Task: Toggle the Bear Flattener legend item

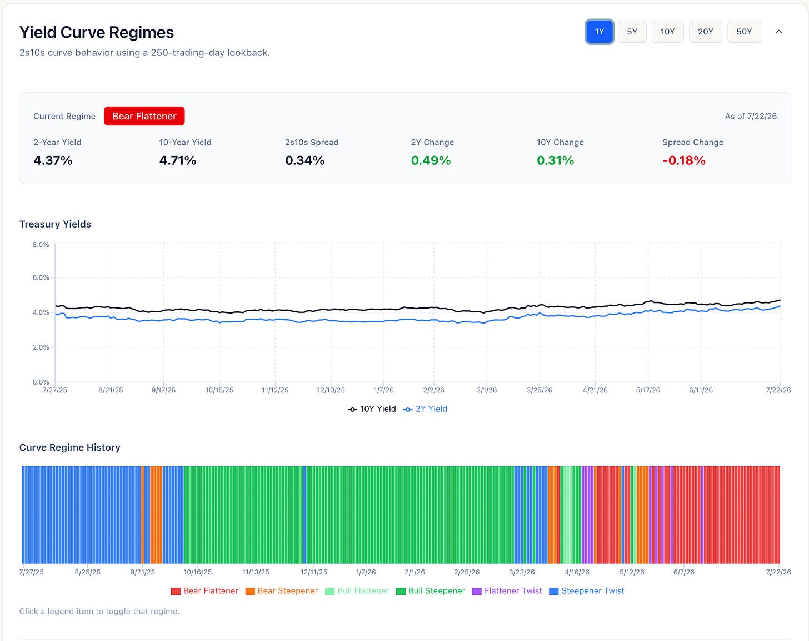Action: [x=204, y=591]
